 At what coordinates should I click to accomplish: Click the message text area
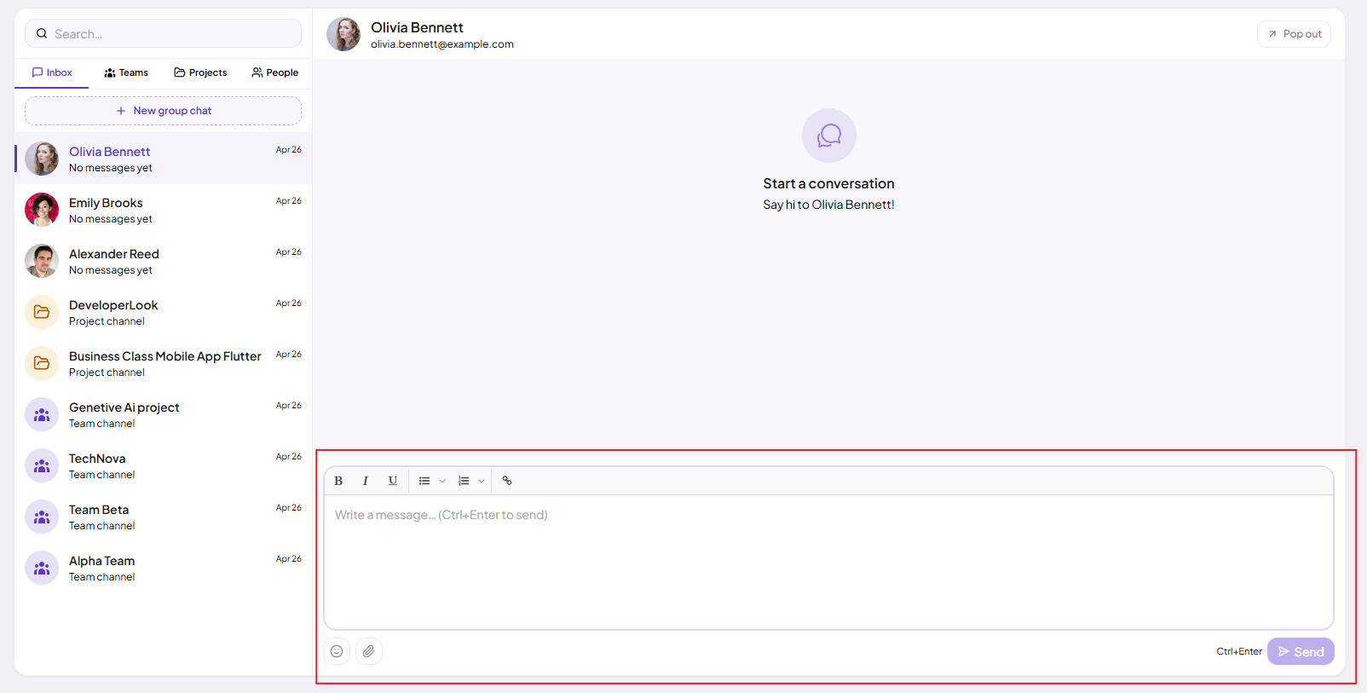[828, 562]
